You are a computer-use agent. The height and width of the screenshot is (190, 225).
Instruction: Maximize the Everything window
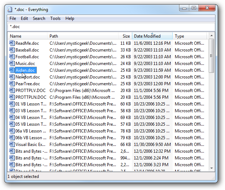coord(194,8)
